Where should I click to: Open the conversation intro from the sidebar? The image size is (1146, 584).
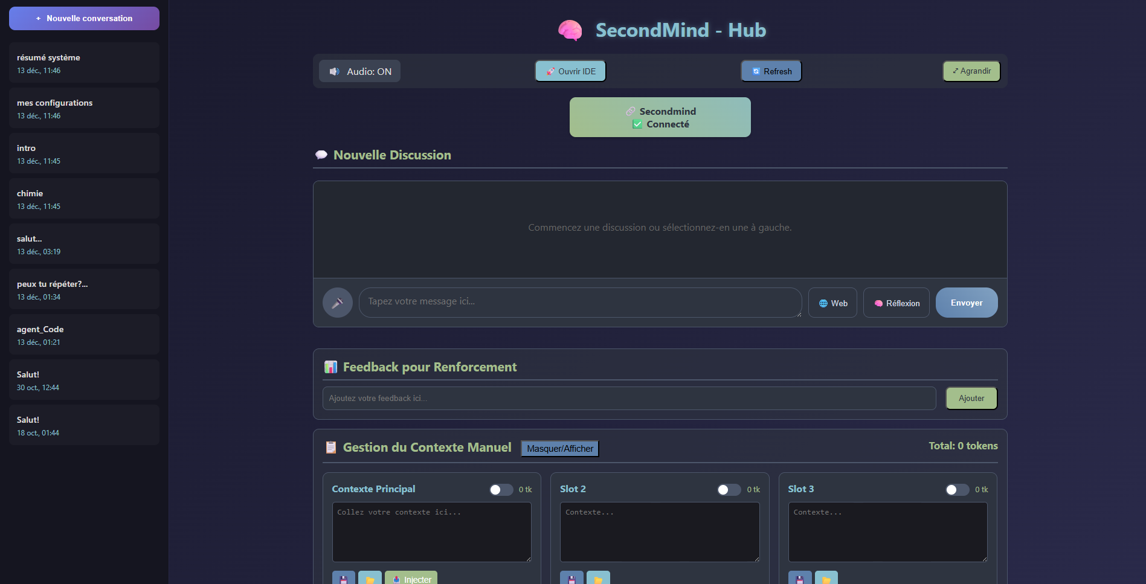point(83,153)
